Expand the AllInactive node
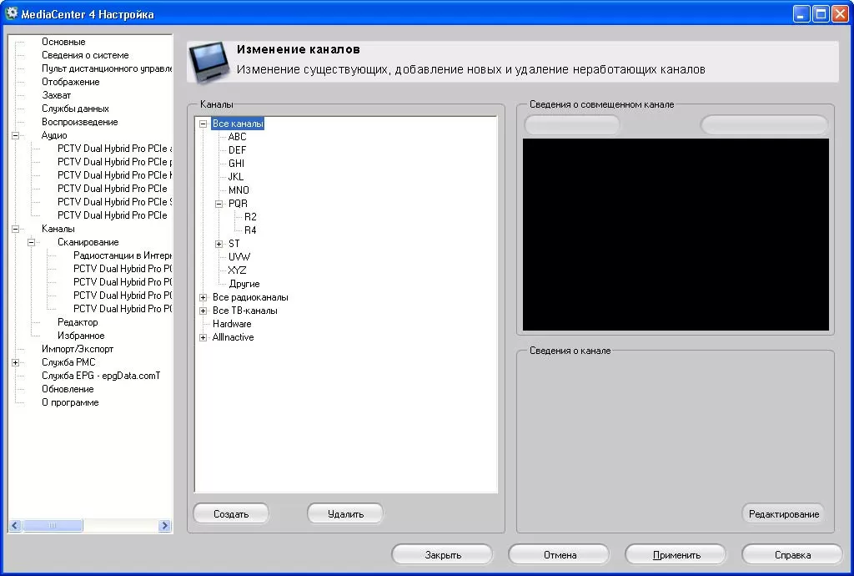Image resolution: width=854 pixels, height=576 pixels. pyautogui.click(x=203, y=337)
